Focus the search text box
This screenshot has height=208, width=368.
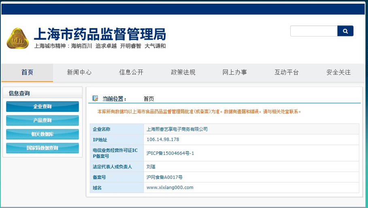(314, 31)
